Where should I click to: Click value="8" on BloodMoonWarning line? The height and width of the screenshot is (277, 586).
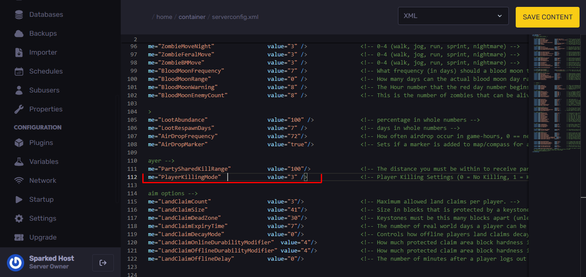(x=282, y=87)
